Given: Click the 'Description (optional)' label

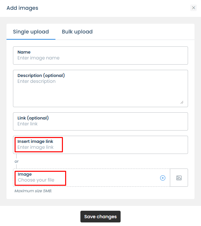Looking at the screenshot, I should click(41, 75).
